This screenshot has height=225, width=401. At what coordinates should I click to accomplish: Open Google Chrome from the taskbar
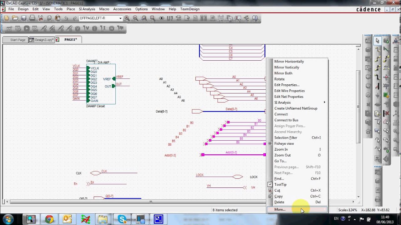[x=49, y=219]
